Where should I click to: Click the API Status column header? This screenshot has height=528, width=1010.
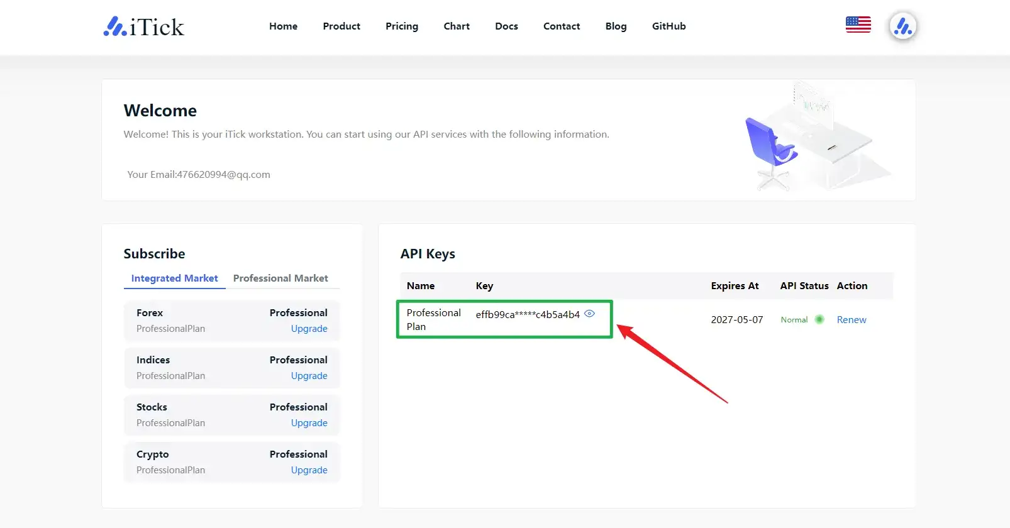pos(804,285)
